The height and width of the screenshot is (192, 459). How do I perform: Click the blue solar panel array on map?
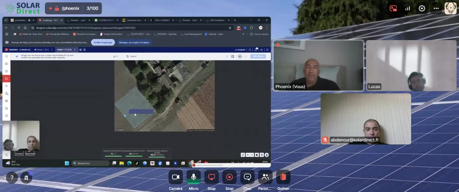click(141, 111)
